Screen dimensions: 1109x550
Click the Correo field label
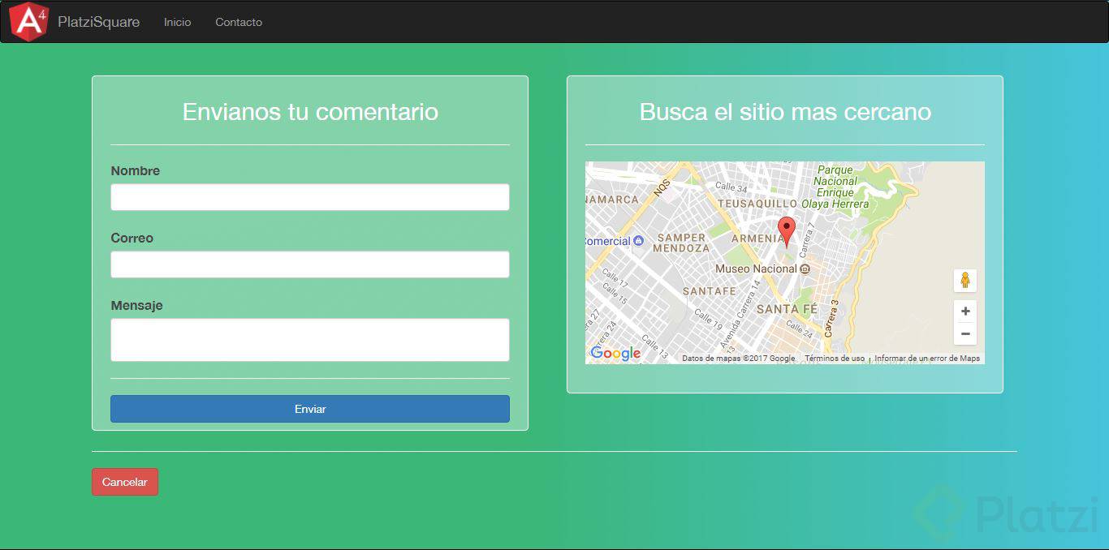[x=132, y=238]
